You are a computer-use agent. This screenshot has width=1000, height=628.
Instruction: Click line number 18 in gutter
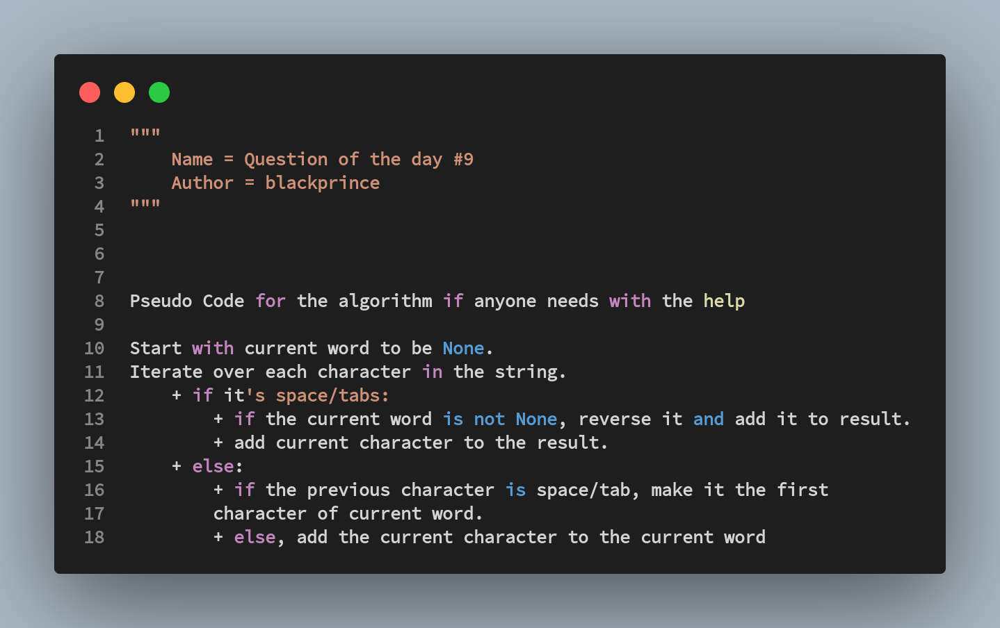95,537
